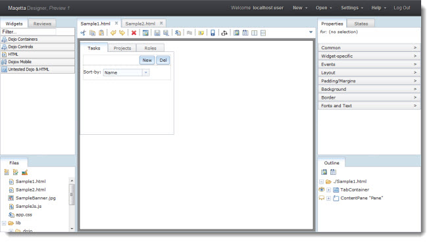Close the Sample2.html editor tab

(161, 23)
